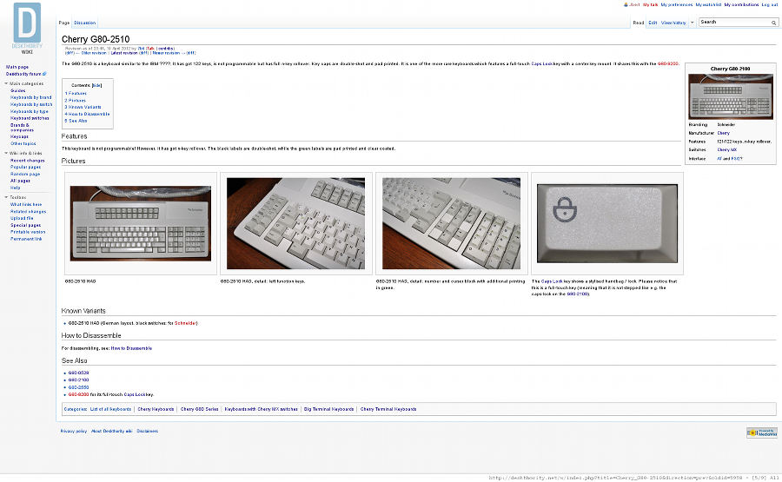Image resolution: width=782 pixels, height=482 pixels.
Task: Go to Main page in sidebar
Action: point(17,67)
